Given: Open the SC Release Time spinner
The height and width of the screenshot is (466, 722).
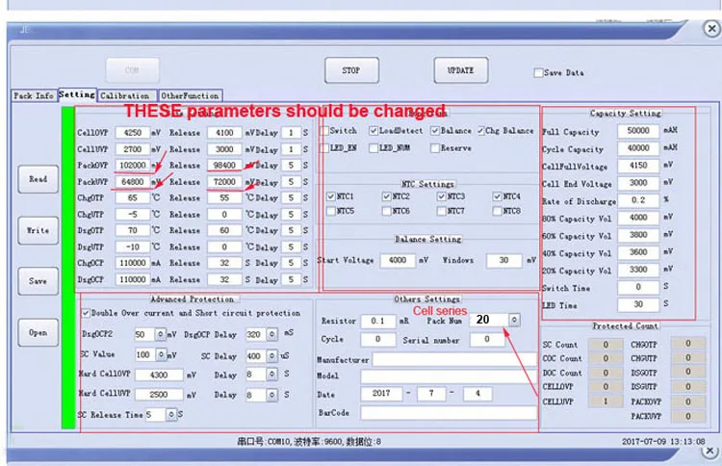Looking at the screenshot, I should (170, 414).
